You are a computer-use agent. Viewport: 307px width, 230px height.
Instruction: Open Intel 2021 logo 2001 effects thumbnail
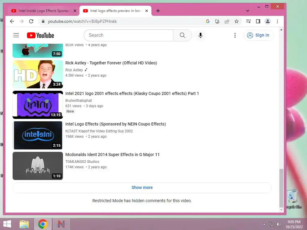pos(38,105)
